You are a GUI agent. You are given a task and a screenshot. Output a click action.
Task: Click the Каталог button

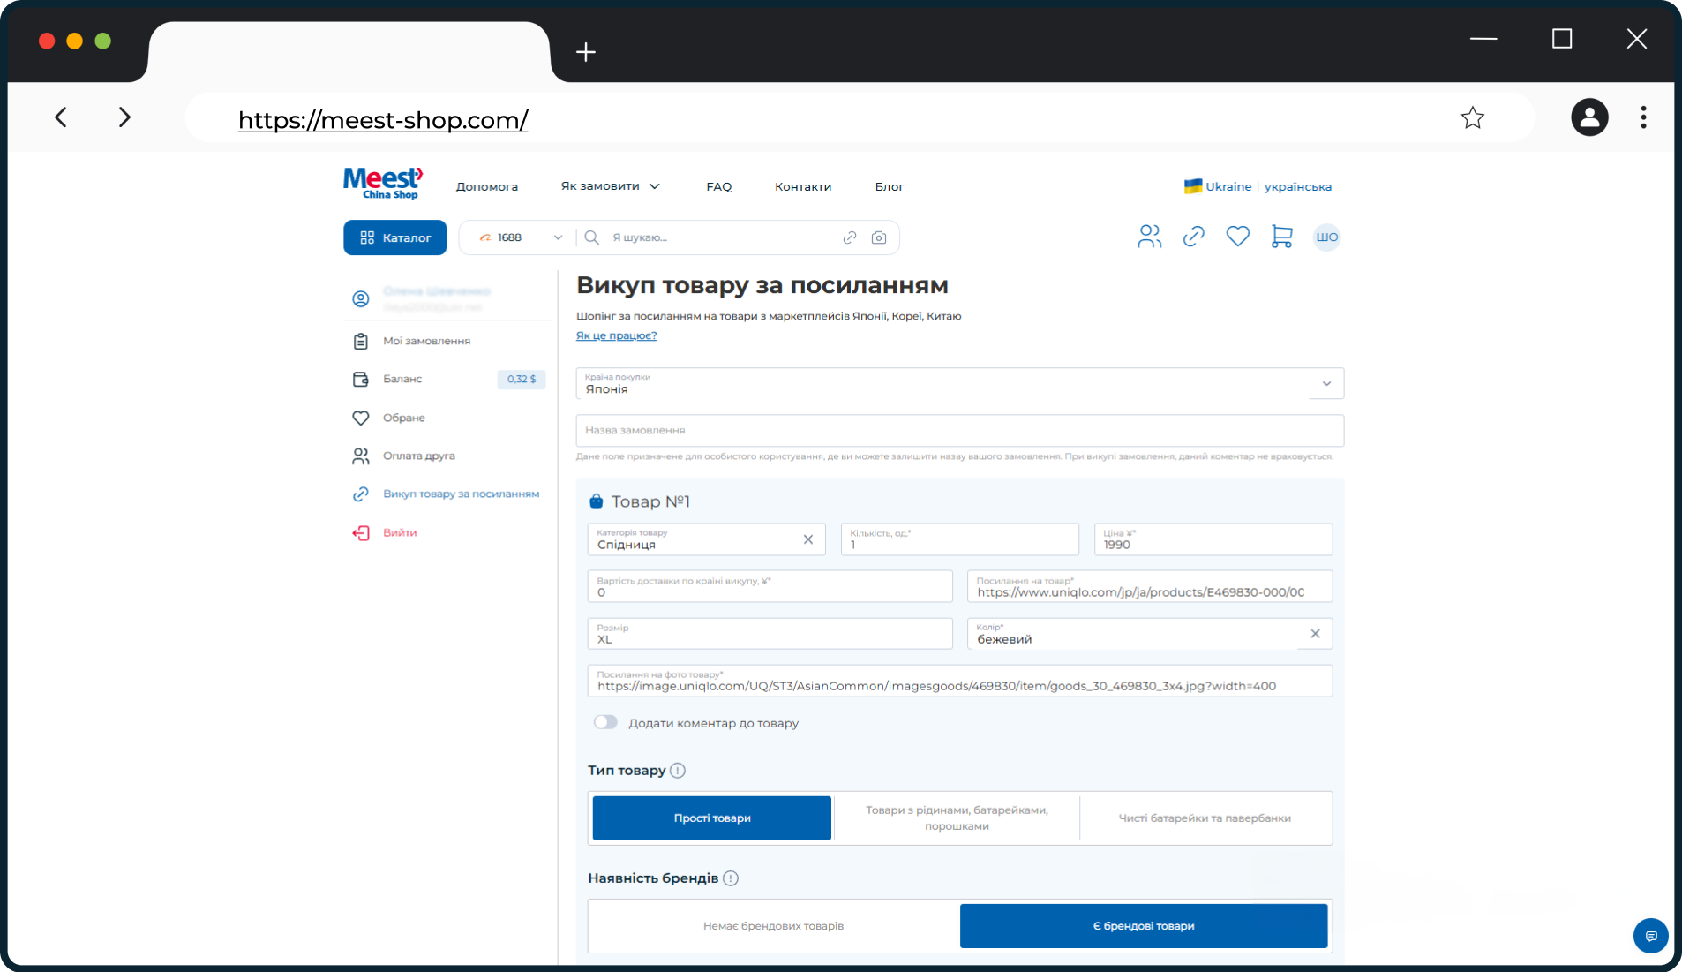pyautogui.click(x=395, y=237)
